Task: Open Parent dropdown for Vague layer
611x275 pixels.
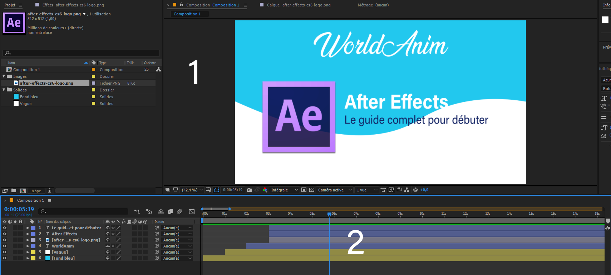Action: [177, 252]
